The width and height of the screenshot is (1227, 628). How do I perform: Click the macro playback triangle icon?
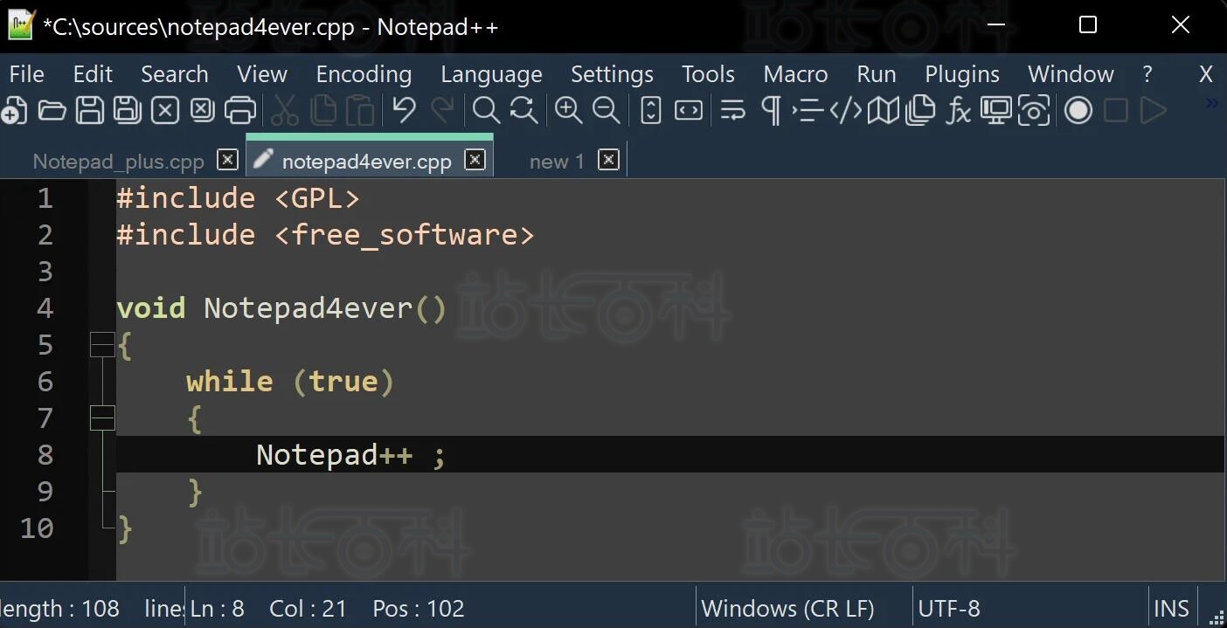pos(1154,111)
